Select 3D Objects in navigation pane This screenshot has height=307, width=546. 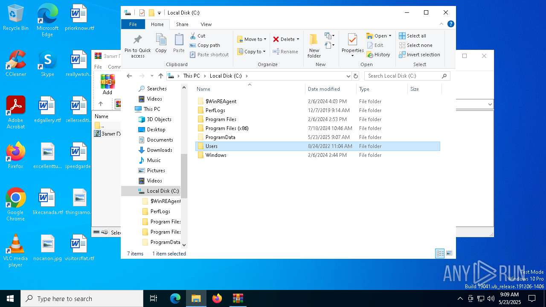coord(159,119)
